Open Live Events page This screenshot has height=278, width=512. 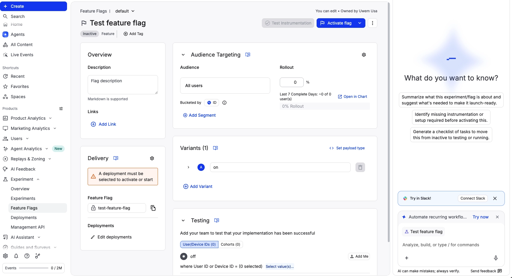coord(22,55)
